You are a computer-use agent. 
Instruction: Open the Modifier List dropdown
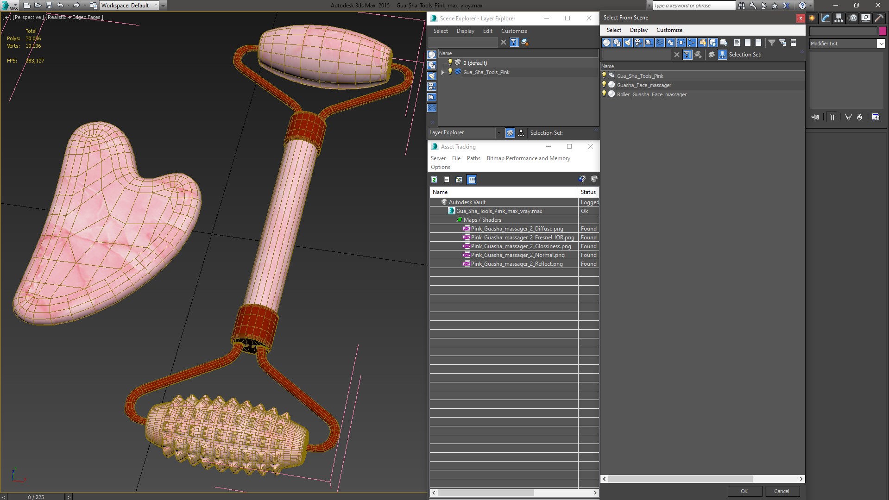coord(847,44)
